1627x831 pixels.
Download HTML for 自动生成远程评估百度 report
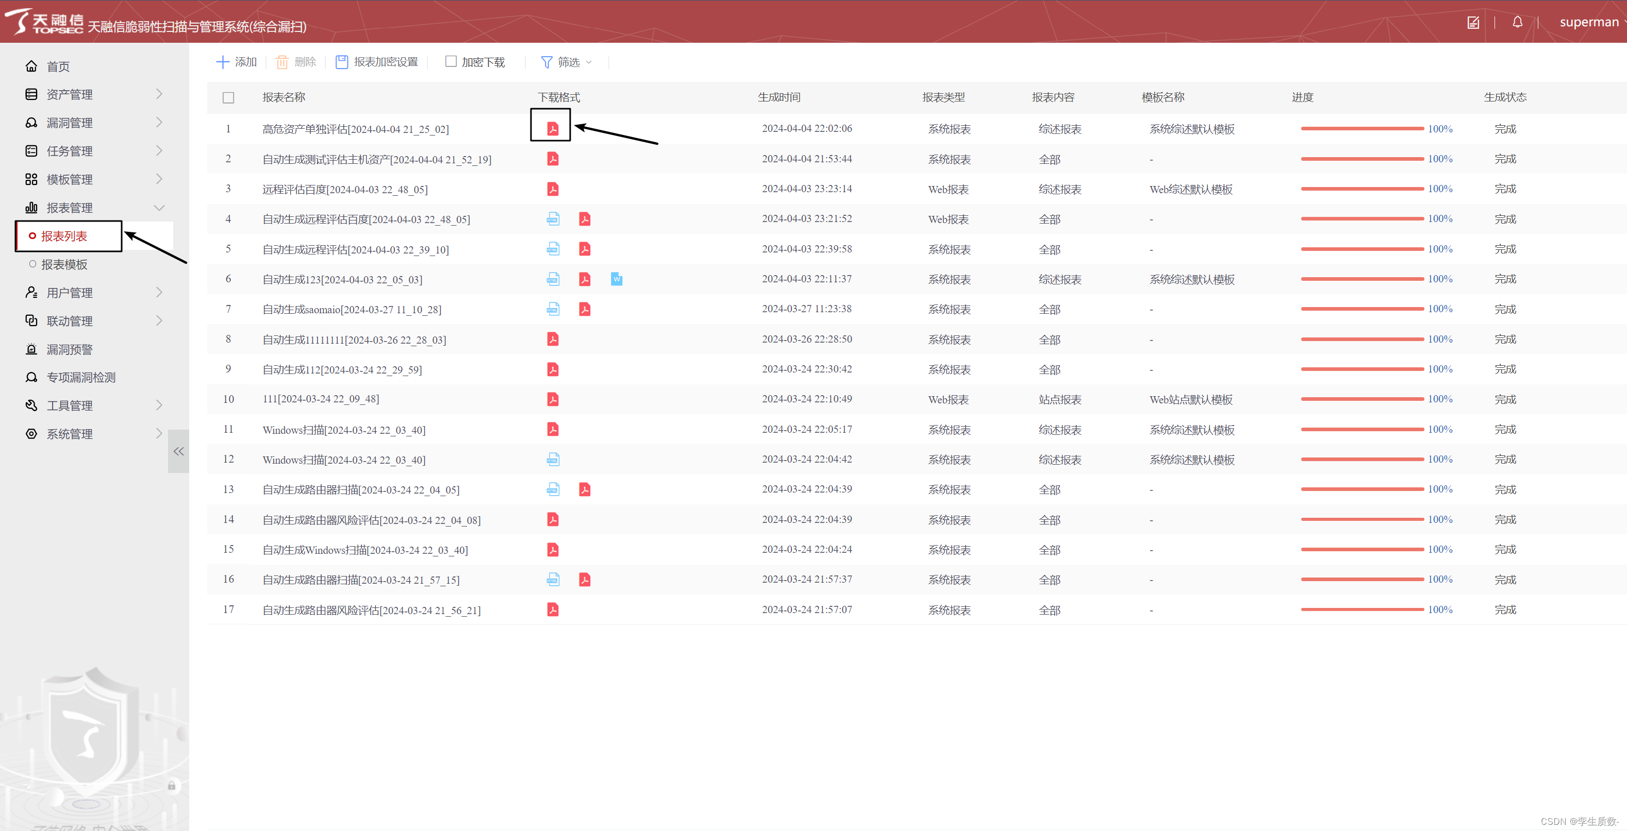point(553,219)
